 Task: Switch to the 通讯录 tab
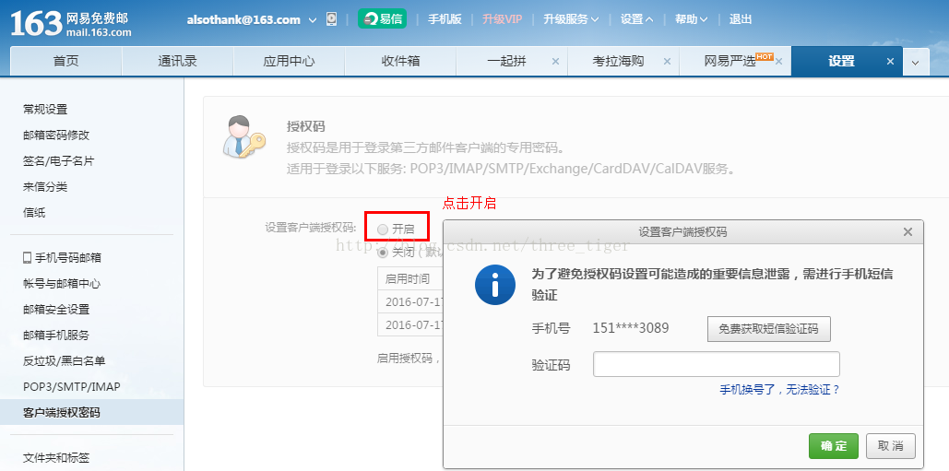[x=177, y=61]
